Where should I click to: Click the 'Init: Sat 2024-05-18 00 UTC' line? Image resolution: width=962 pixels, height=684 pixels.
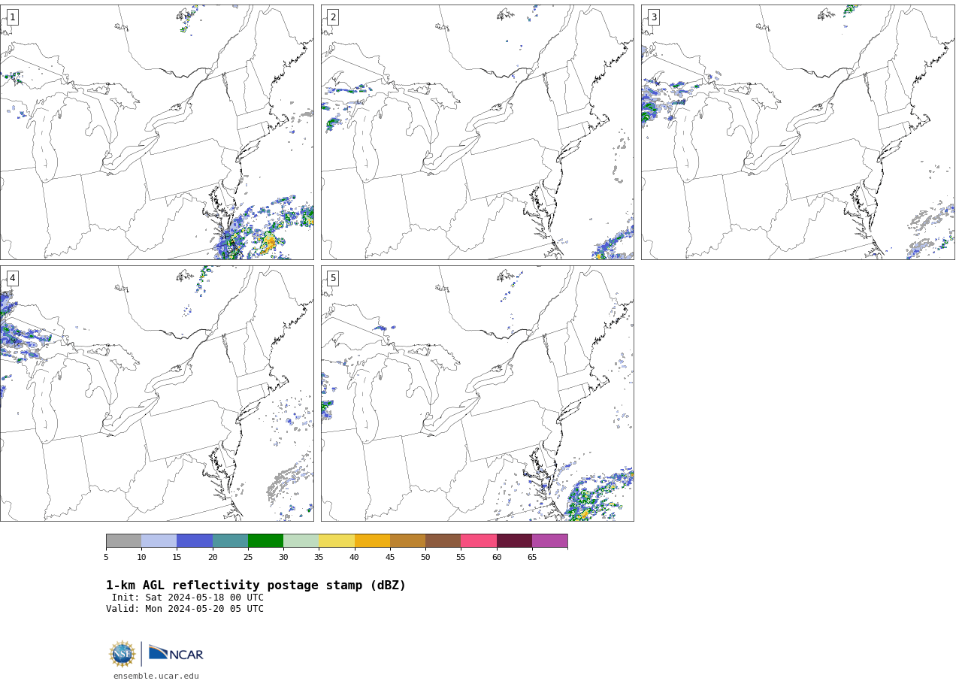pos(188,598)
